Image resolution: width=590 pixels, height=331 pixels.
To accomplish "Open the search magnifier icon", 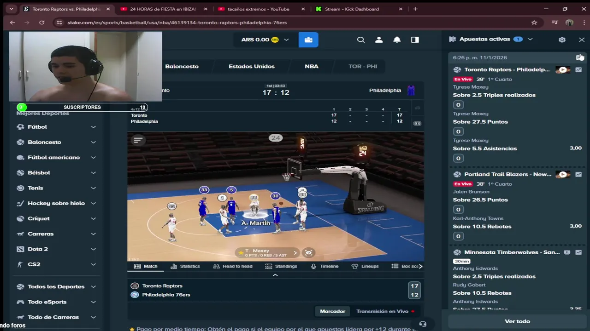I will tap(361, 40).
